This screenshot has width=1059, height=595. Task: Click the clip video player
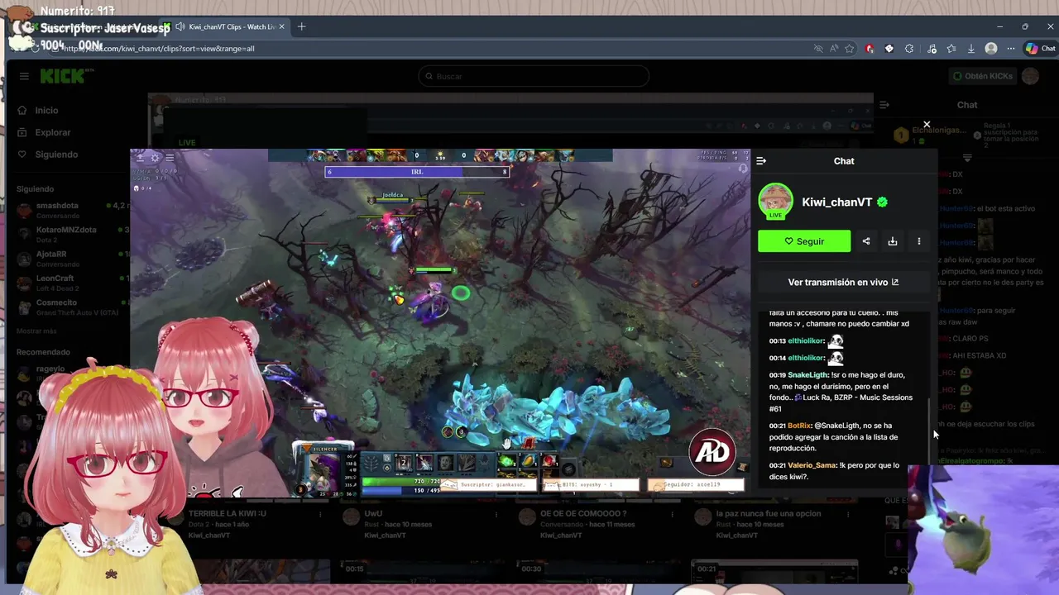440,323
